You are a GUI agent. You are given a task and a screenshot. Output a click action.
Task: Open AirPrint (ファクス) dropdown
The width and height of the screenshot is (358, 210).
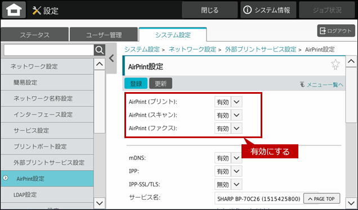[229, 128]
